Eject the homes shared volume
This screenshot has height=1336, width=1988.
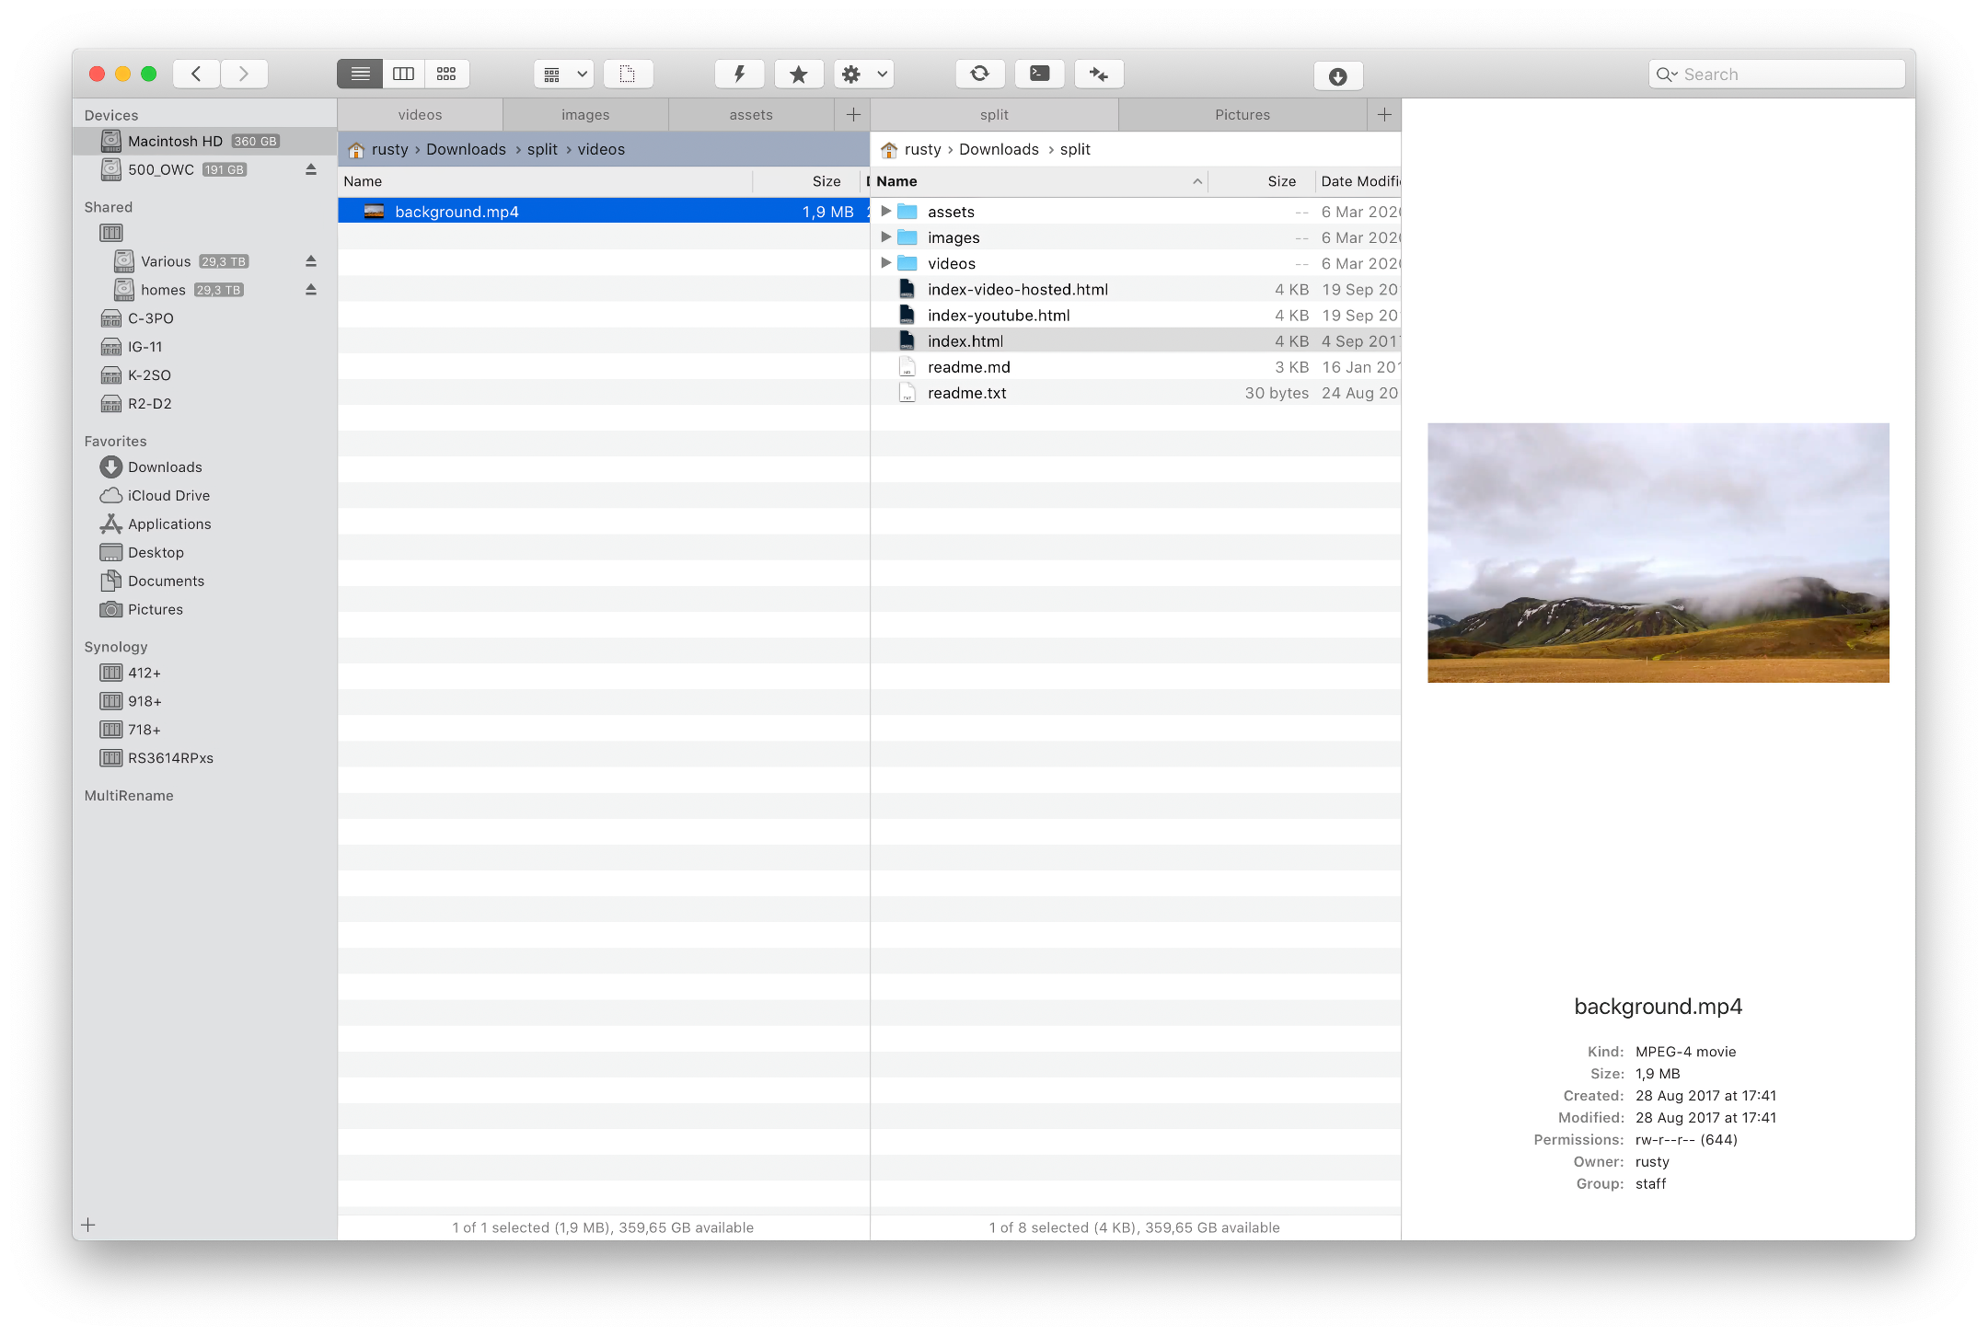(x=311, y=290)
